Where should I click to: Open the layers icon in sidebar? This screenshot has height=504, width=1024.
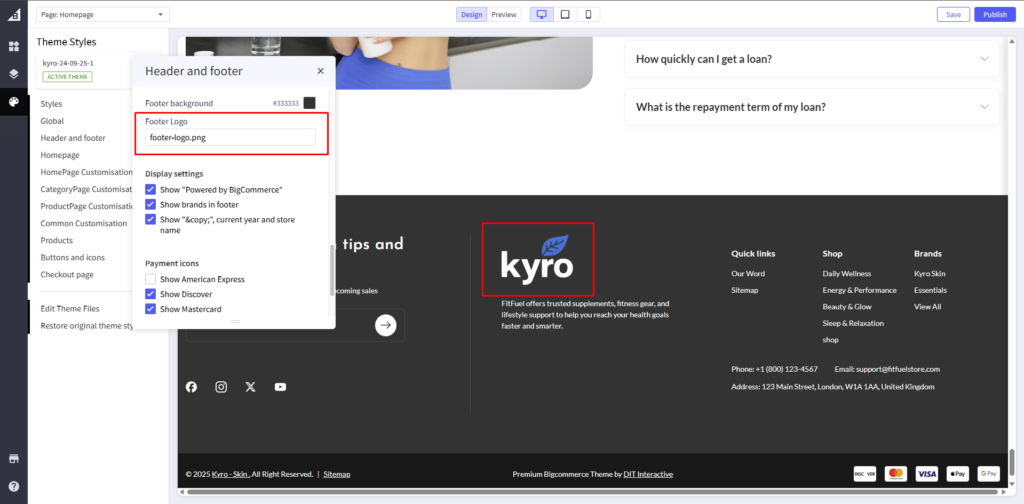14,74
